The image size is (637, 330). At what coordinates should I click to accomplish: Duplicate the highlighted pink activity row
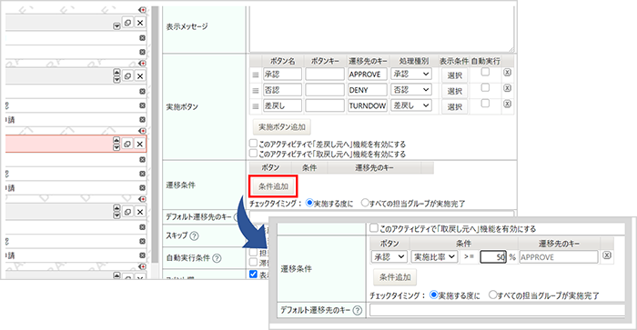point(127,145)
